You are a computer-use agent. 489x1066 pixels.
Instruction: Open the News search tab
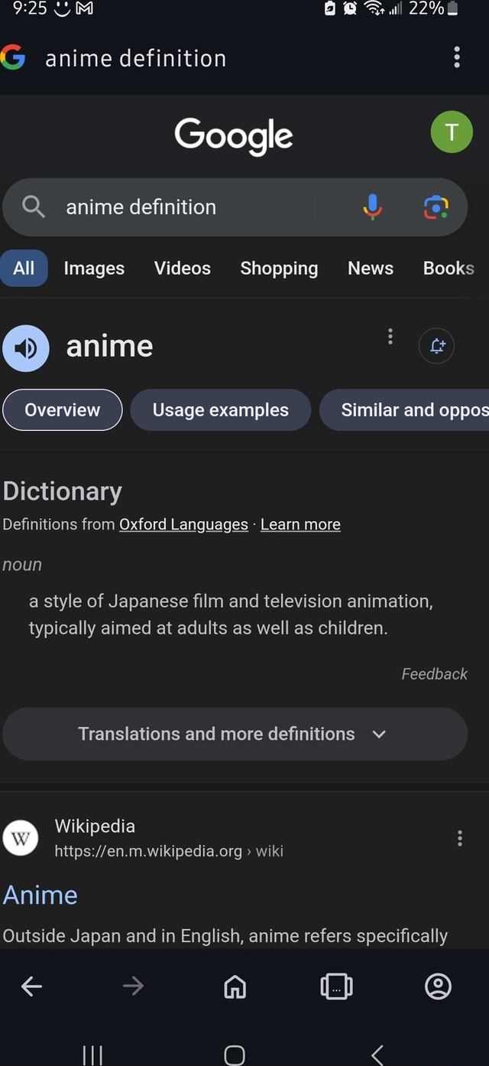tap(370, 268)
